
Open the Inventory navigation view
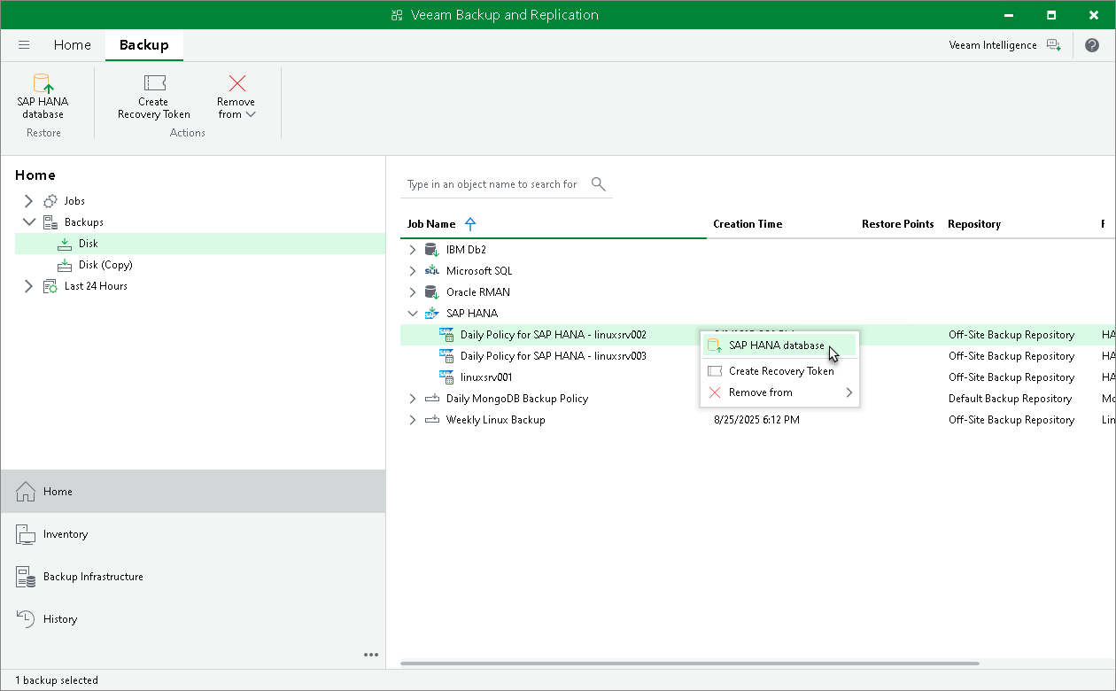click(x=193, y=534)
